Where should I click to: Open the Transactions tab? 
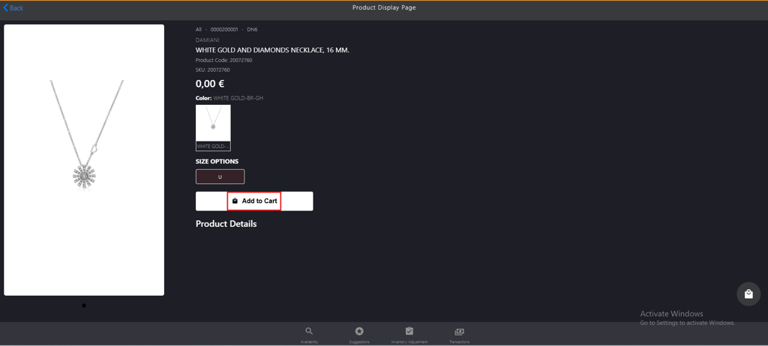coord(460,335)
